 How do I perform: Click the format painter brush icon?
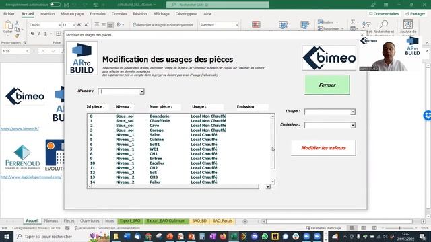coord(17,36)
